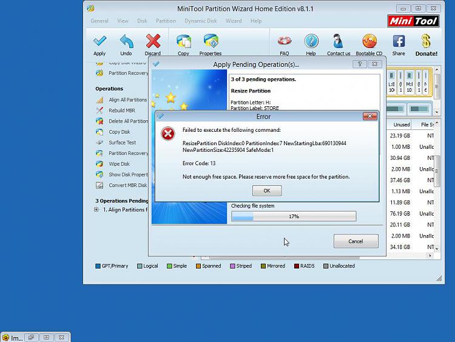
Task: Click the Unallocated legend color swatch
Action: coord(326,266)
